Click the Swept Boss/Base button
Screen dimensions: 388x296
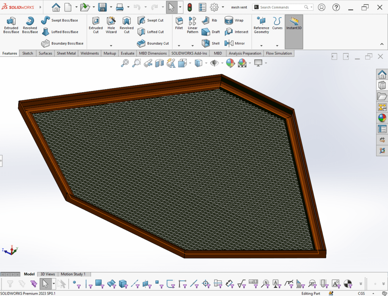click(x=60, y=20)
